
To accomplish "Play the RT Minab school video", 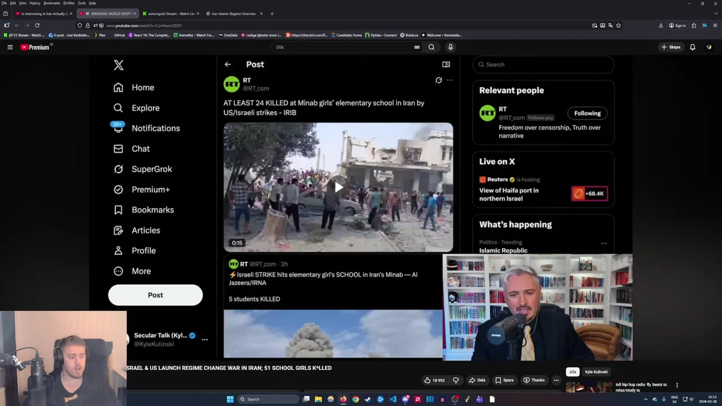I will [x=338, y=187].
